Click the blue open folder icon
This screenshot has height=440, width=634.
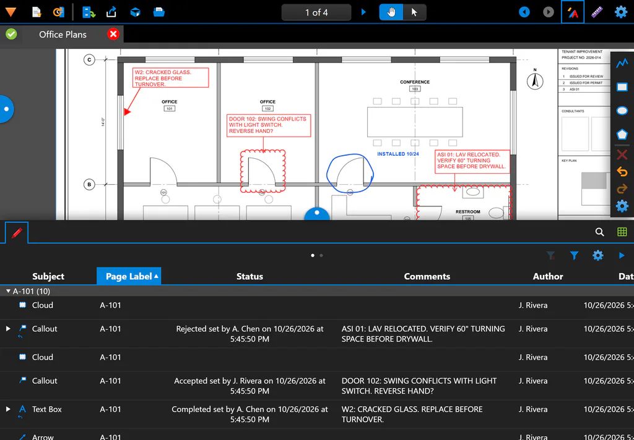(159, 12)
